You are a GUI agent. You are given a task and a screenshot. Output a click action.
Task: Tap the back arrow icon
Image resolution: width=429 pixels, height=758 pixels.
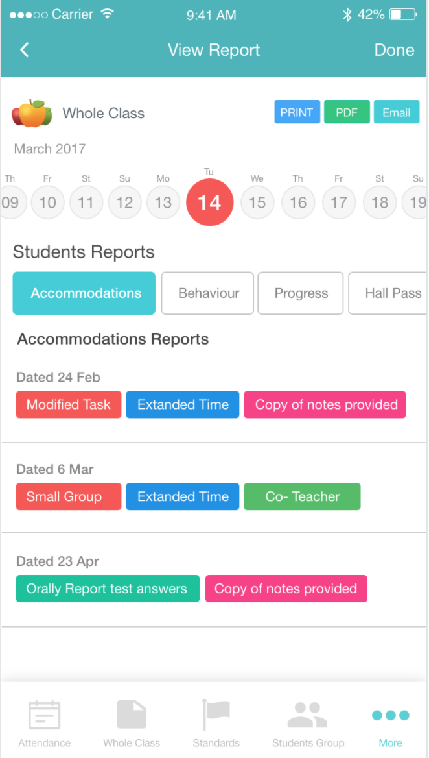pos(25,50)
